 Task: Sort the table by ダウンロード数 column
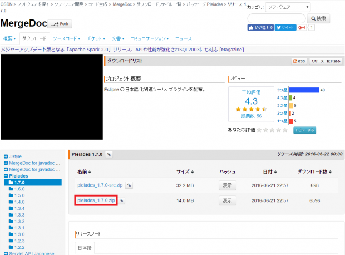(314, 171)
